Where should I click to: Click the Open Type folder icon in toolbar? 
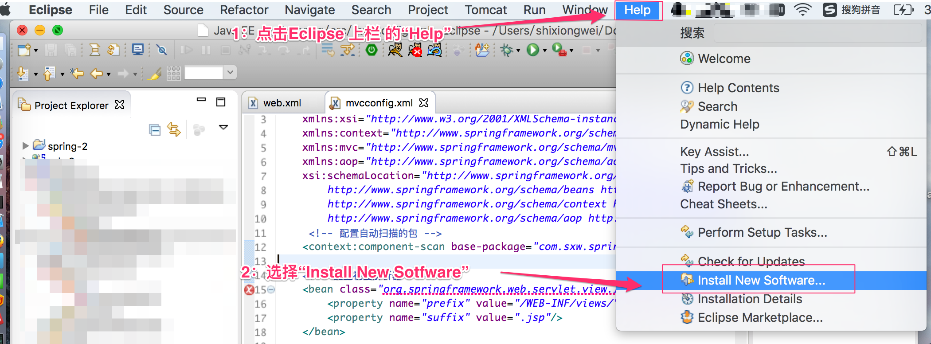(x=482, y=50)
